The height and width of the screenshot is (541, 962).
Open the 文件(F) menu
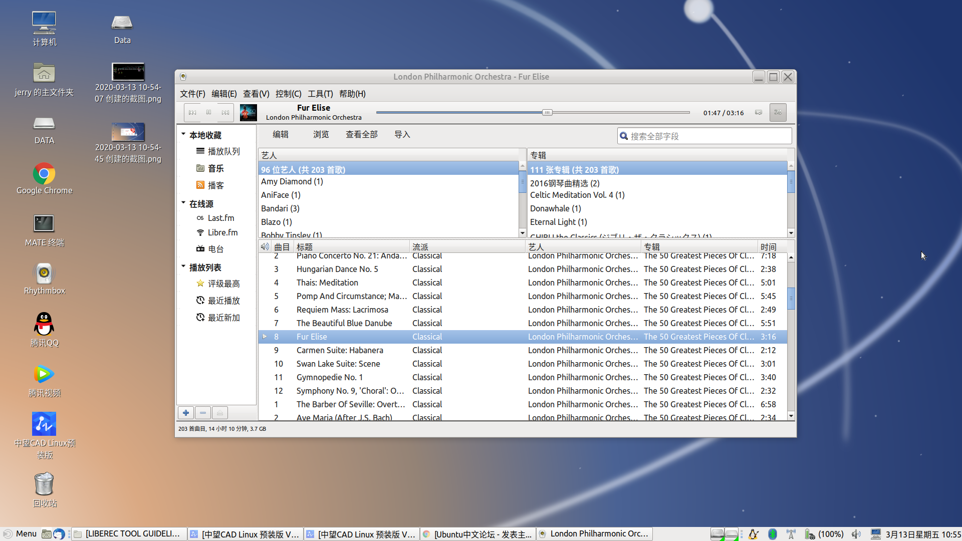point(192,94)
